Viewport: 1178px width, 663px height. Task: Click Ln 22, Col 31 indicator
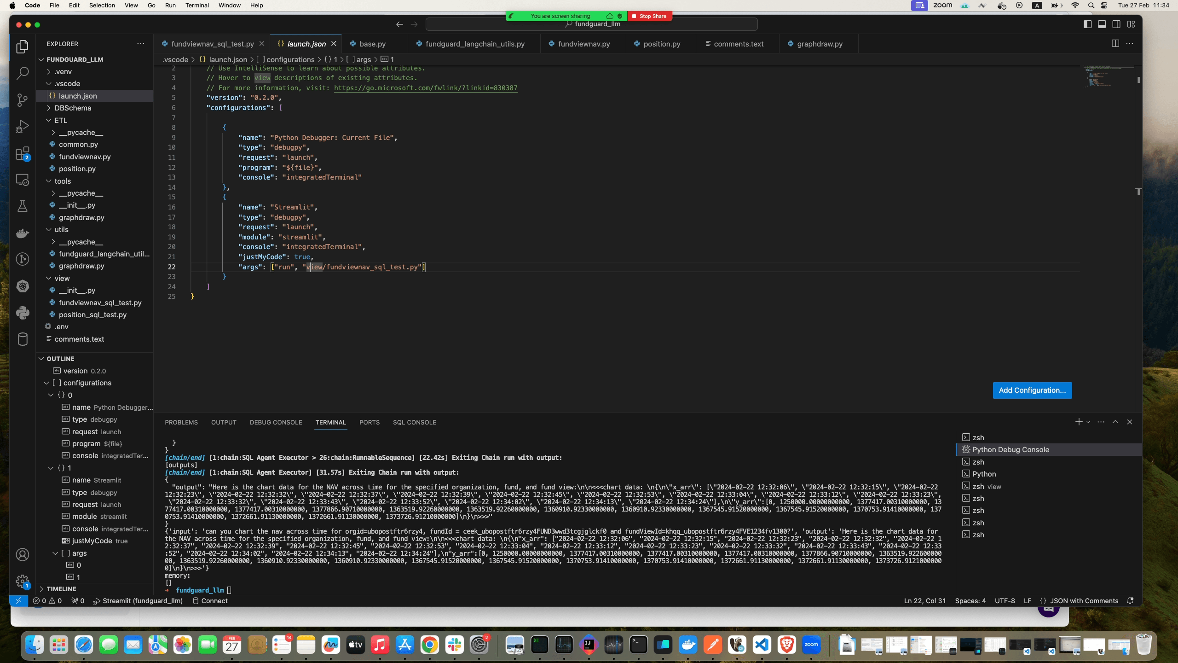pos(924,601)
